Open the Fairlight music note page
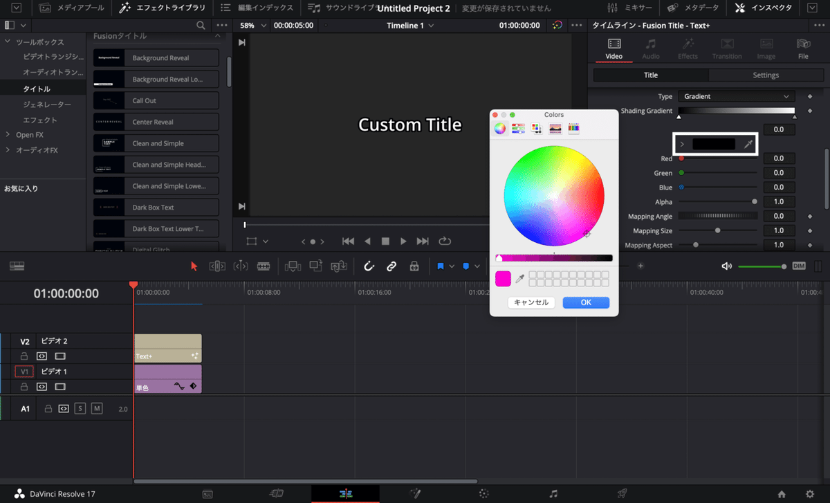 [553, 494]
